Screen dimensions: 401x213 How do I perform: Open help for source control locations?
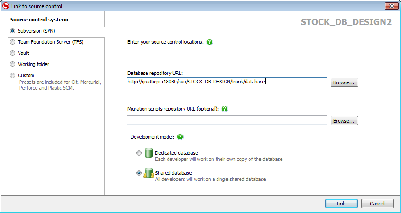[209, 42]
